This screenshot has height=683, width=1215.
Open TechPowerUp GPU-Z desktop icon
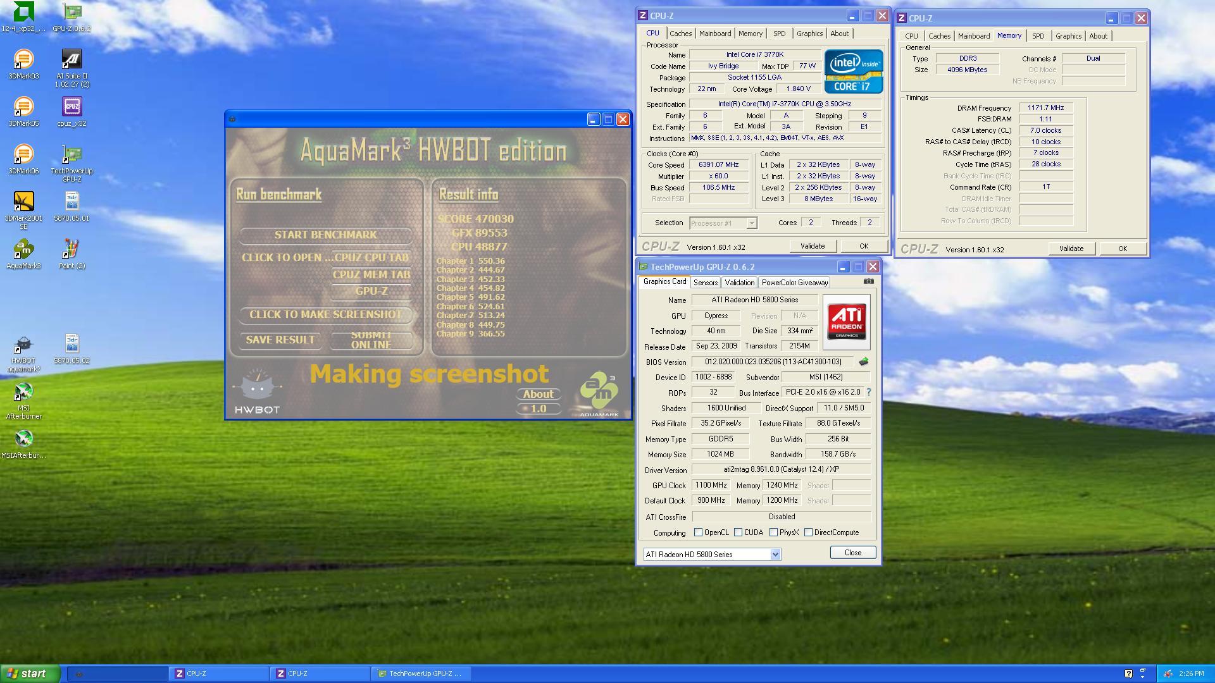tap(72, 163)
